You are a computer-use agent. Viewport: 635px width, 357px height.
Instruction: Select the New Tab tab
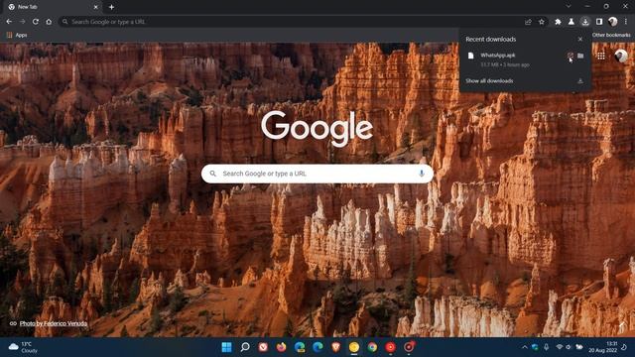53,7
